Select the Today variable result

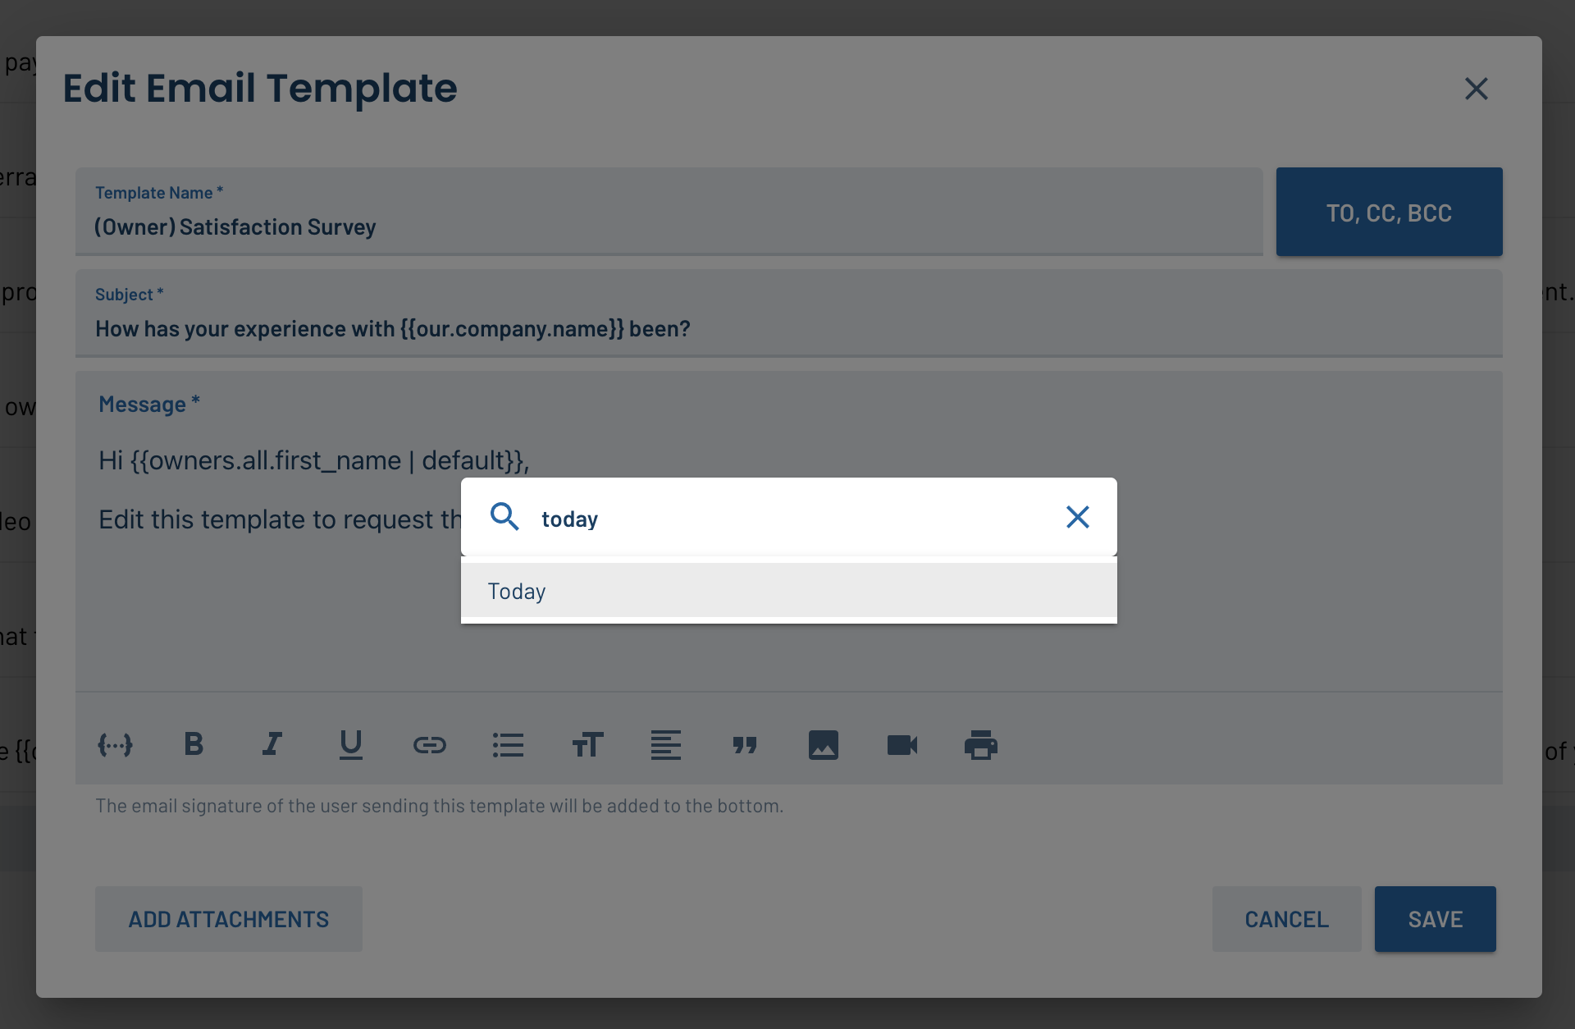(789, 591)
